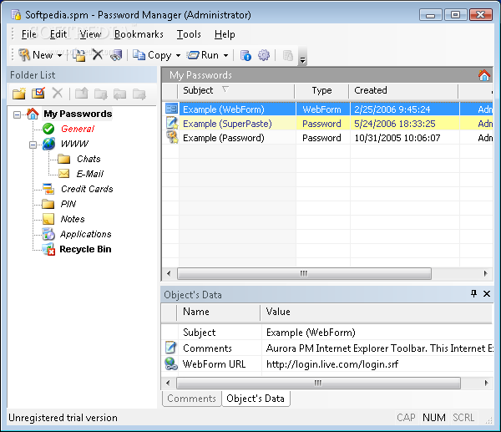Sort by the Subject column header
This screenshot has width=501, height=432.
coord(235,91)
